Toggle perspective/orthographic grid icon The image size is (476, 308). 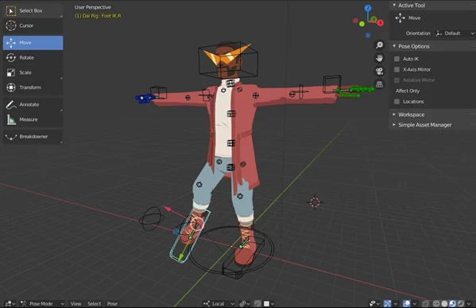379,84
